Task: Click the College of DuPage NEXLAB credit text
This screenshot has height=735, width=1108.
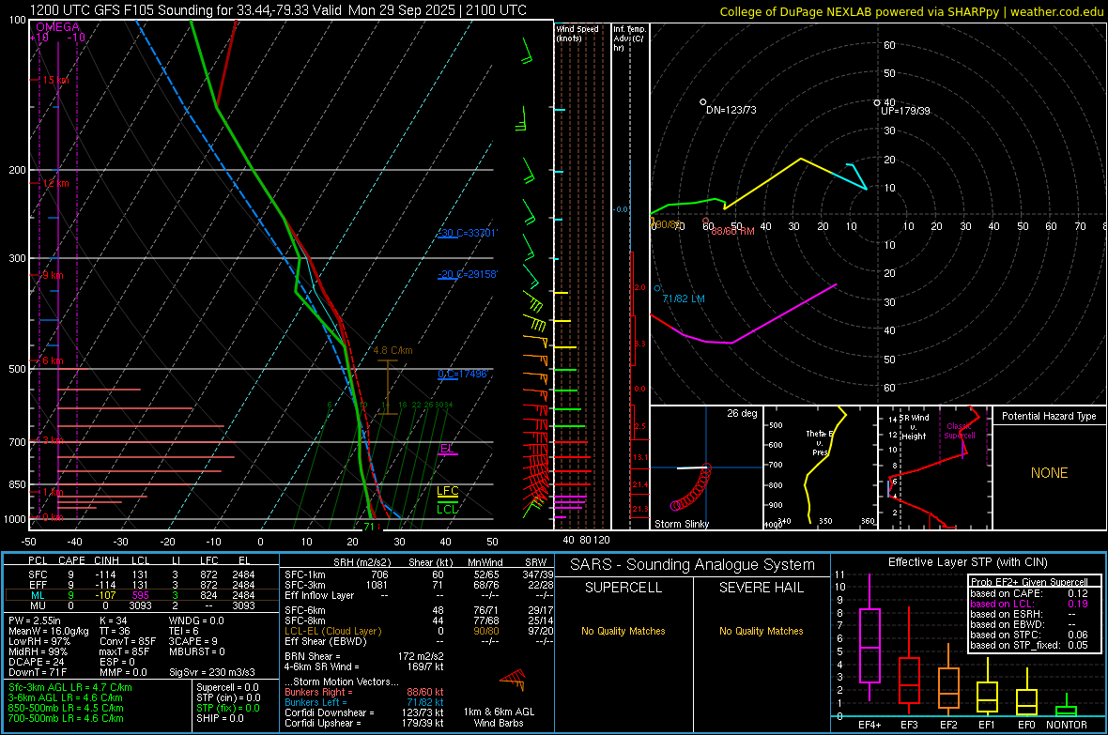Action: 911,11
